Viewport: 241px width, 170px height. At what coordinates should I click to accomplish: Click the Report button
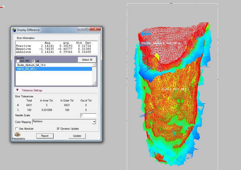coord(45,136)
